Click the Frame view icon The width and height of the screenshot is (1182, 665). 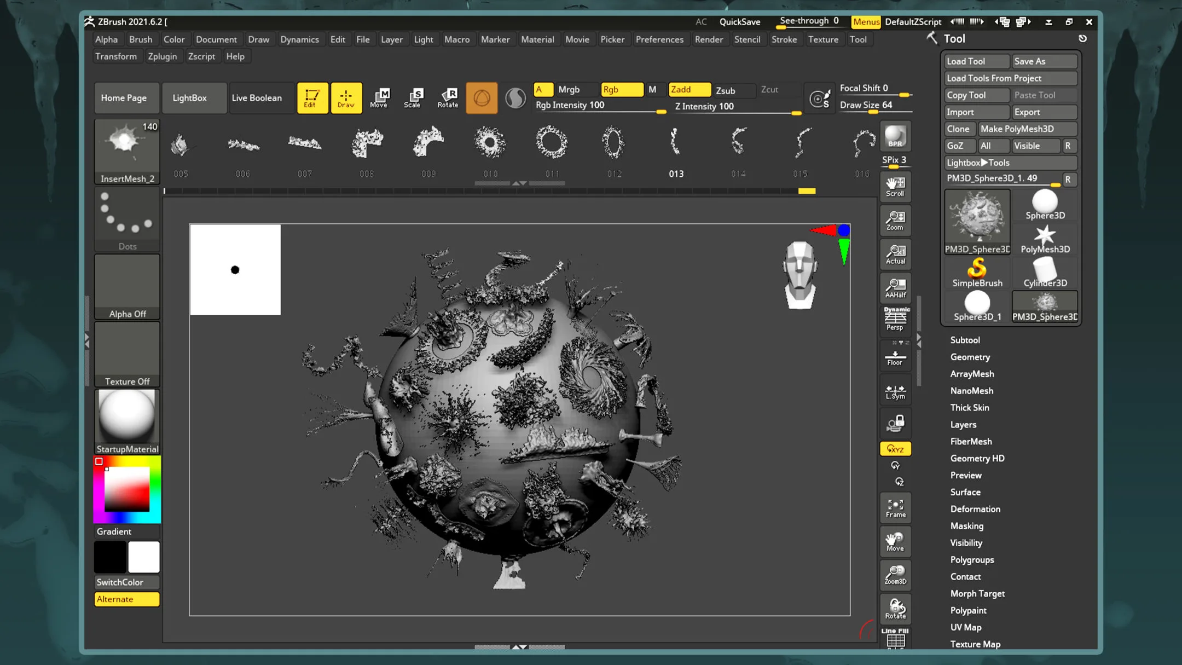click(x=895, y=507)
